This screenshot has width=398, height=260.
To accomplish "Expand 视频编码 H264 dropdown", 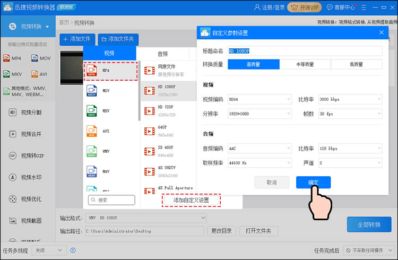I will coord(259,99).
